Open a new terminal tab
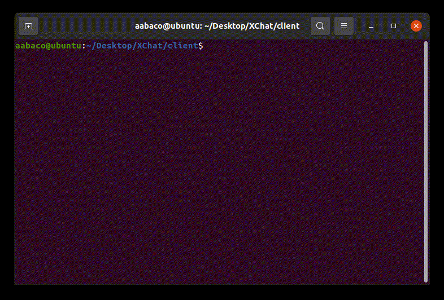Viewport: 444px width, 300px height. tap(28, 26)
